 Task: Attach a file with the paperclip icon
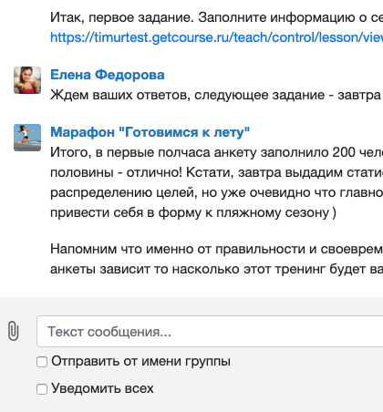[x=13, y=331]
